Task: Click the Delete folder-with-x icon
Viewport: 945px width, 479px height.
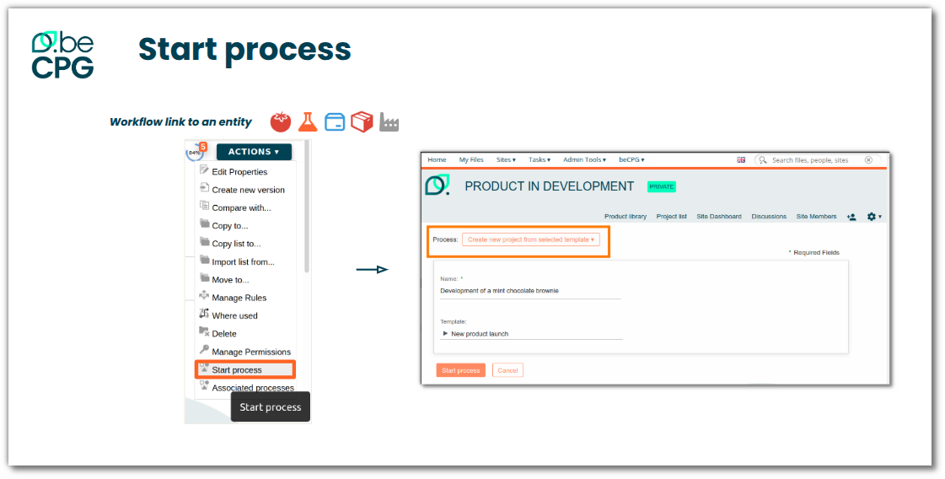Action: click(x=204, y=331)
